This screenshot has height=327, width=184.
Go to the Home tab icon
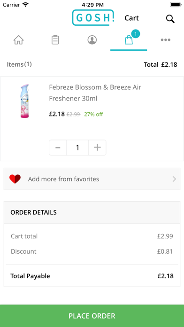pos(19,39)
